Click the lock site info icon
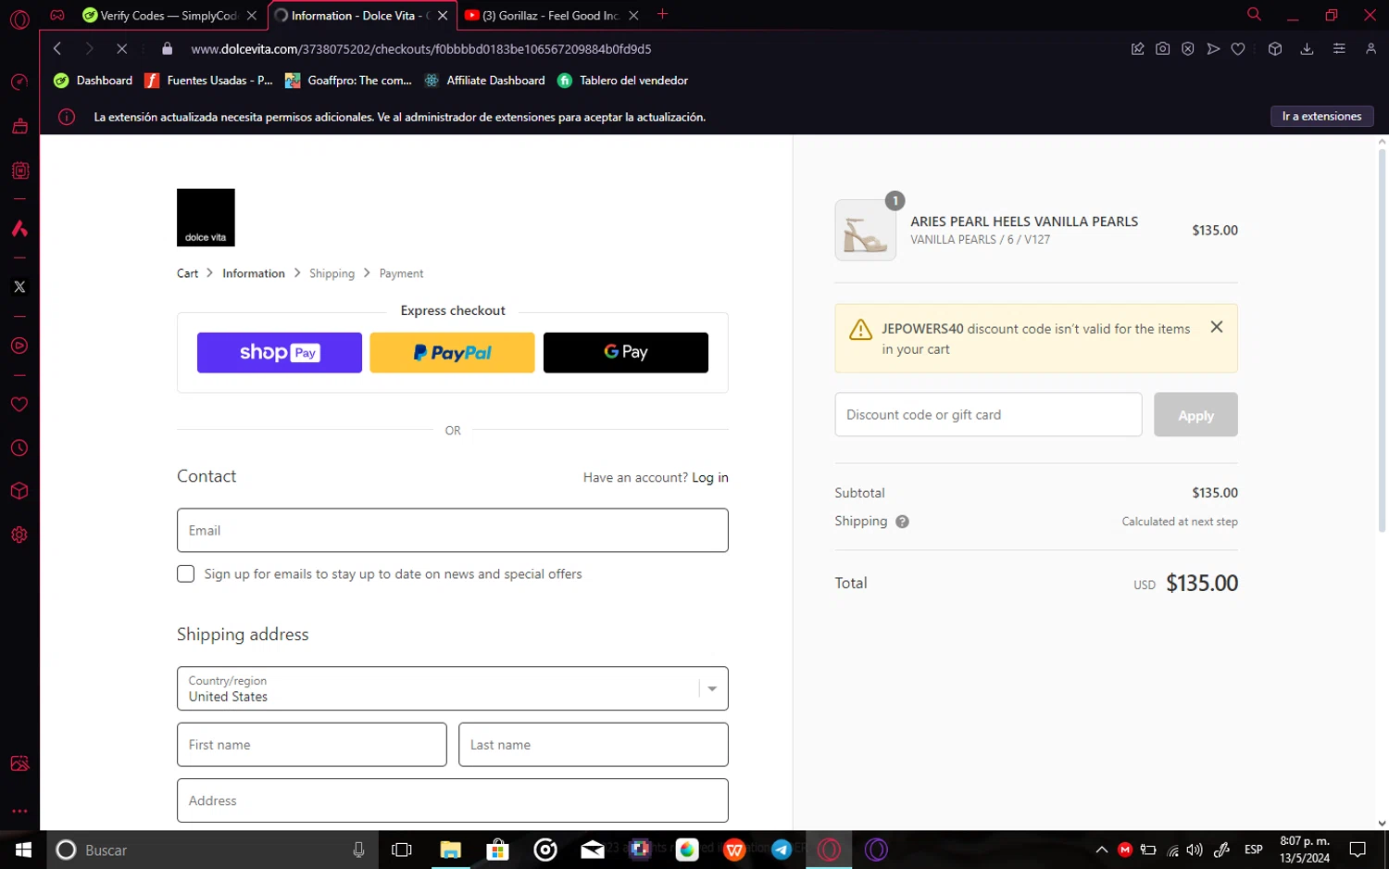 point(167,48)
